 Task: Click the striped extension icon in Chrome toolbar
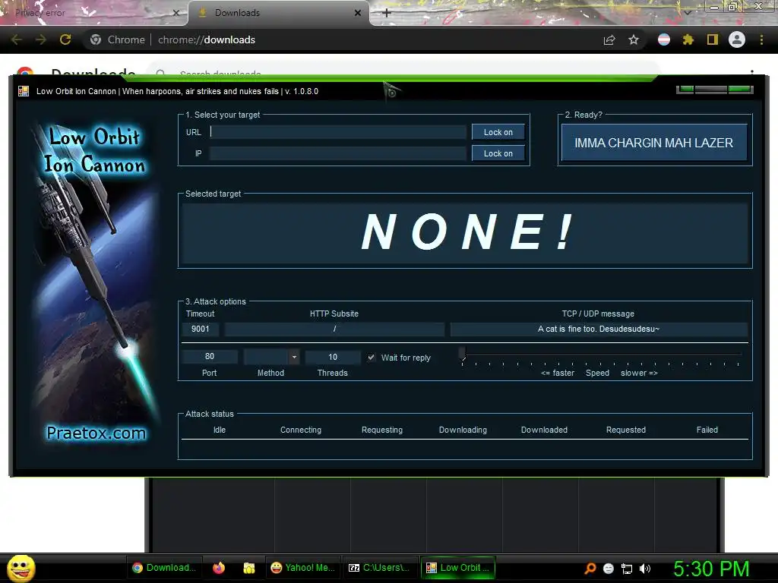(x=664, y=39)
